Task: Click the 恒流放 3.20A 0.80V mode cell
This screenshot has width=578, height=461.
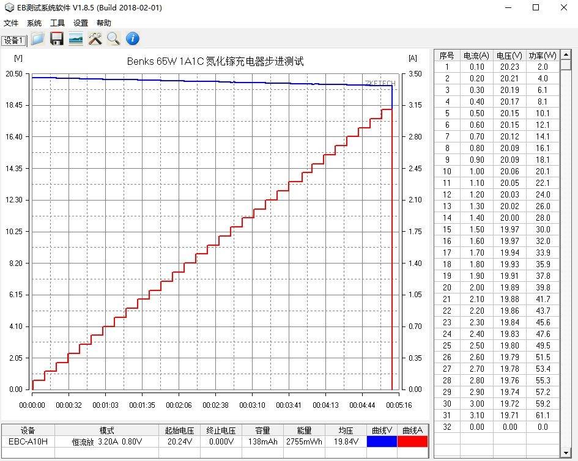Action: pyautogui.click(x=107, y=441)
